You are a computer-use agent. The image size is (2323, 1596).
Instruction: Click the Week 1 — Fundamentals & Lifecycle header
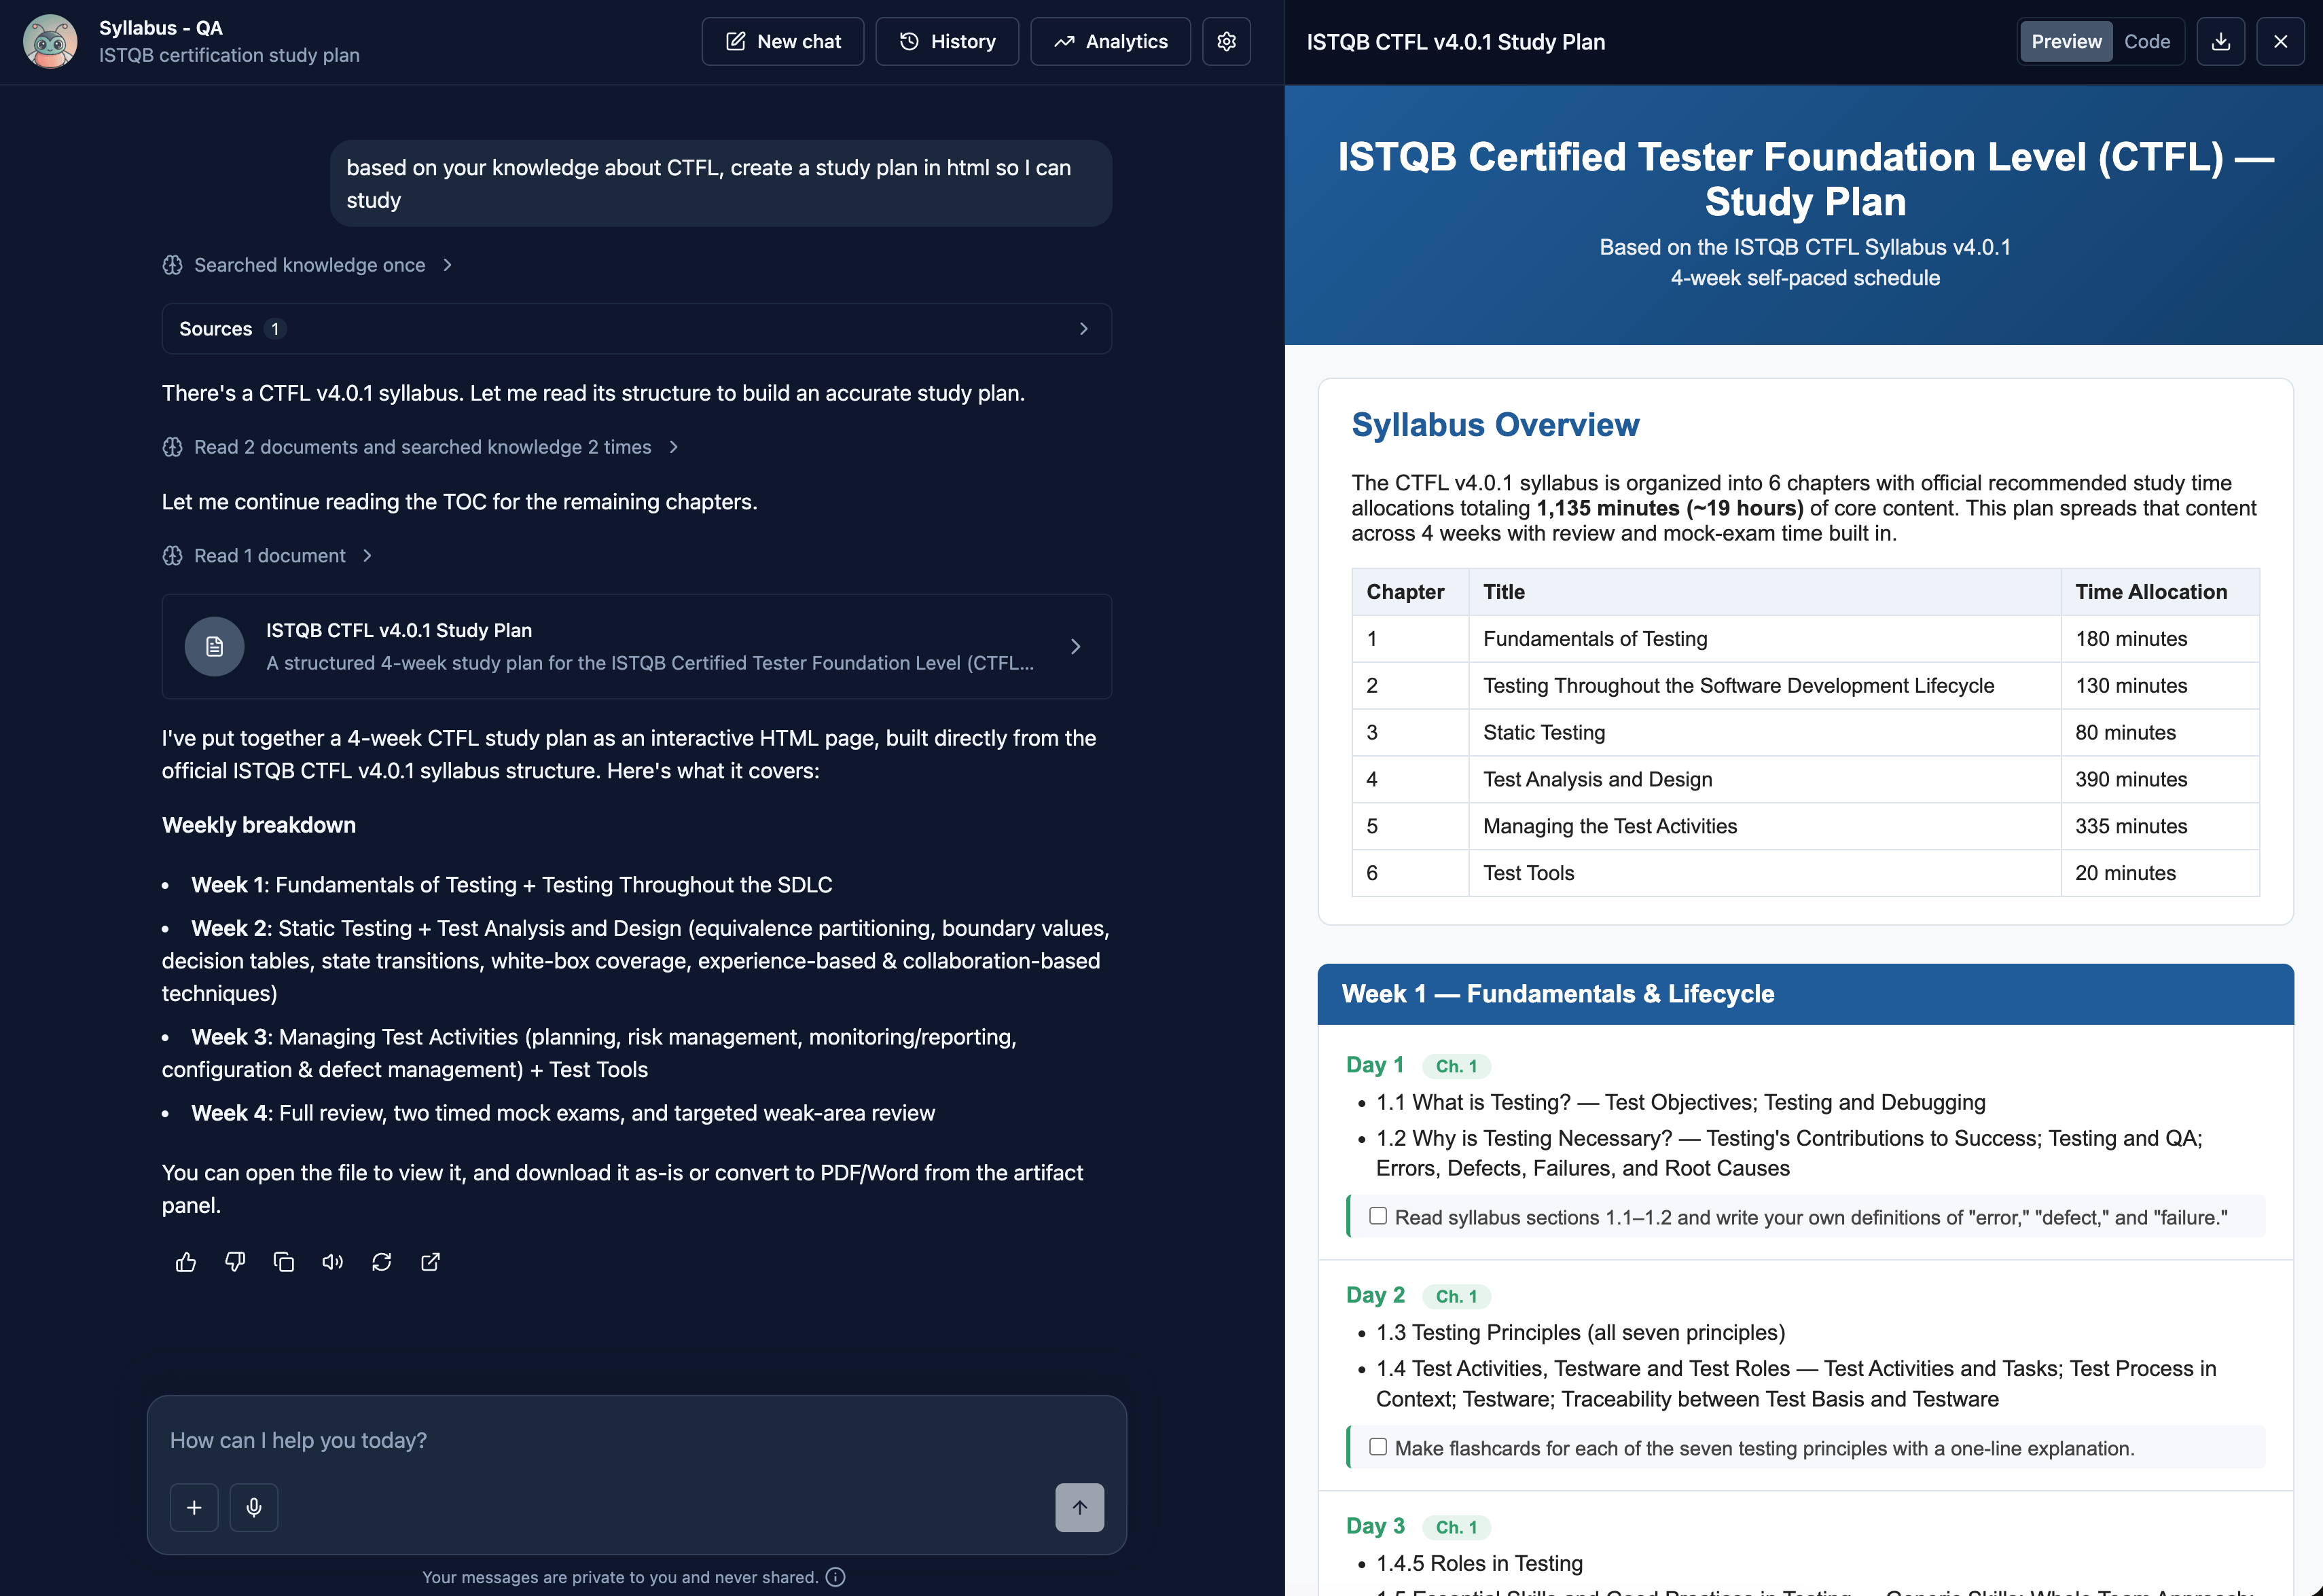(x=1806, y=994)
